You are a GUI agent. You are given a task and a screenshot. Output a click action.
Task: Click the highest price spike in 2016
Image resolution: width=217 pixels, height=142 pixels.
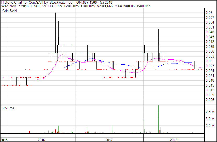coord(55,16)
